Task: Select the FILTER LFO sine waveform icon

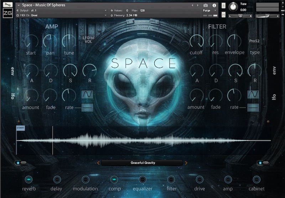Action: coord(253,95)
